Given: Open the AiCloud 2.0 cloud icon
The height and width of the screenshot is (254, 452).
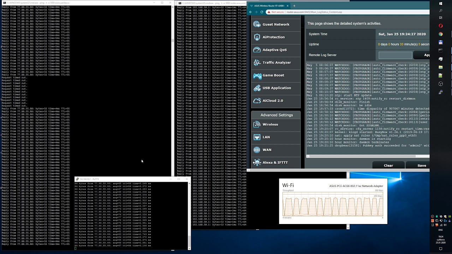Looking at the screenshot, I should pos(257,101).
